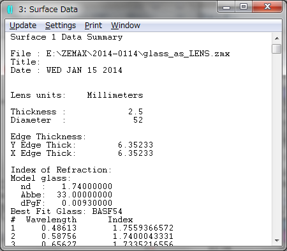This screenshot has height=251, width=287.
Task: Click the scrollbar up arrow
Action: click(277, 38)
